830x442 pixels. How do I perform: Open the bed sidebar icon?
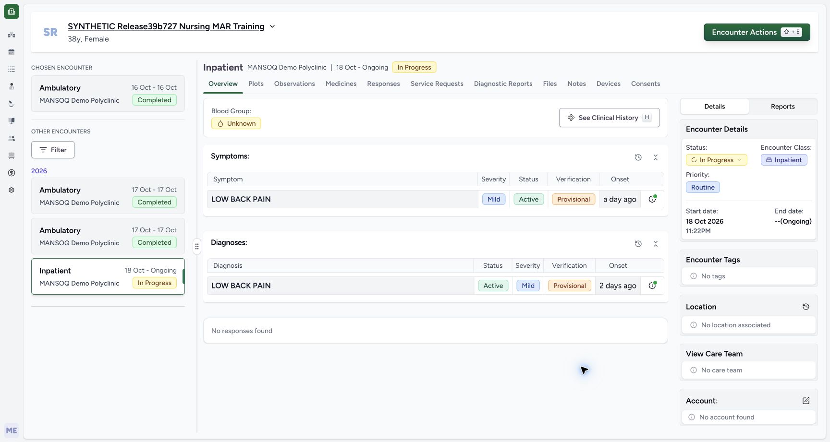pyautogui.click(x=12, y=155)
